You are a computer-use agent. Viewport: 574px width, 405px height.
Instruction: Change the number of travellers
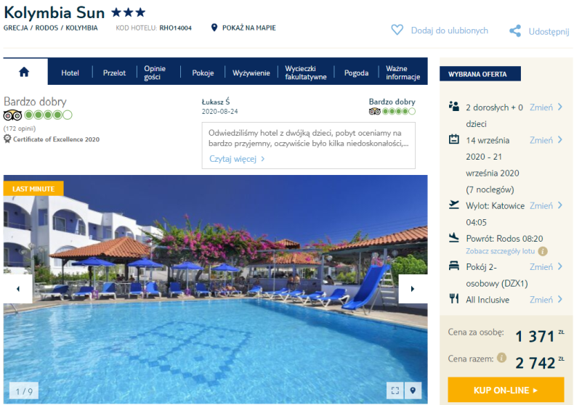click(546, 107)
